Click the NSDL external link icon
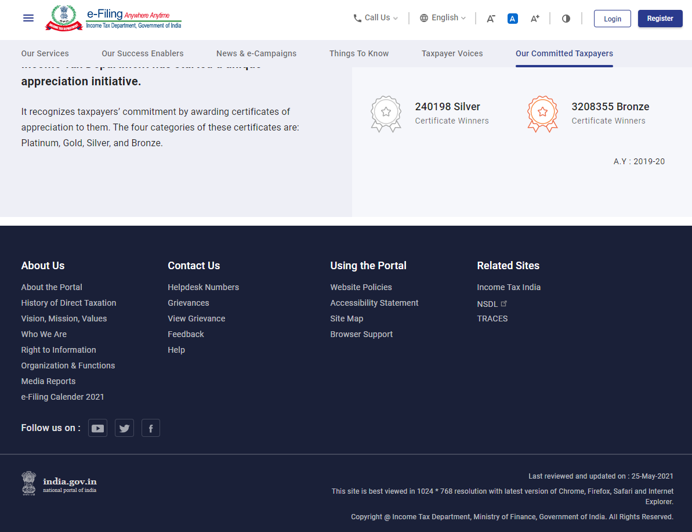Viewport: 692px width, 532px height. click(504, 303)
